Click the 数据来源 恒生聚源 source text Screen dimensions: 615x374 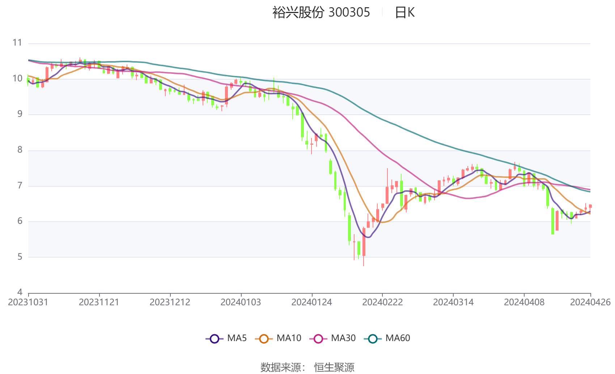click(307, 367)
